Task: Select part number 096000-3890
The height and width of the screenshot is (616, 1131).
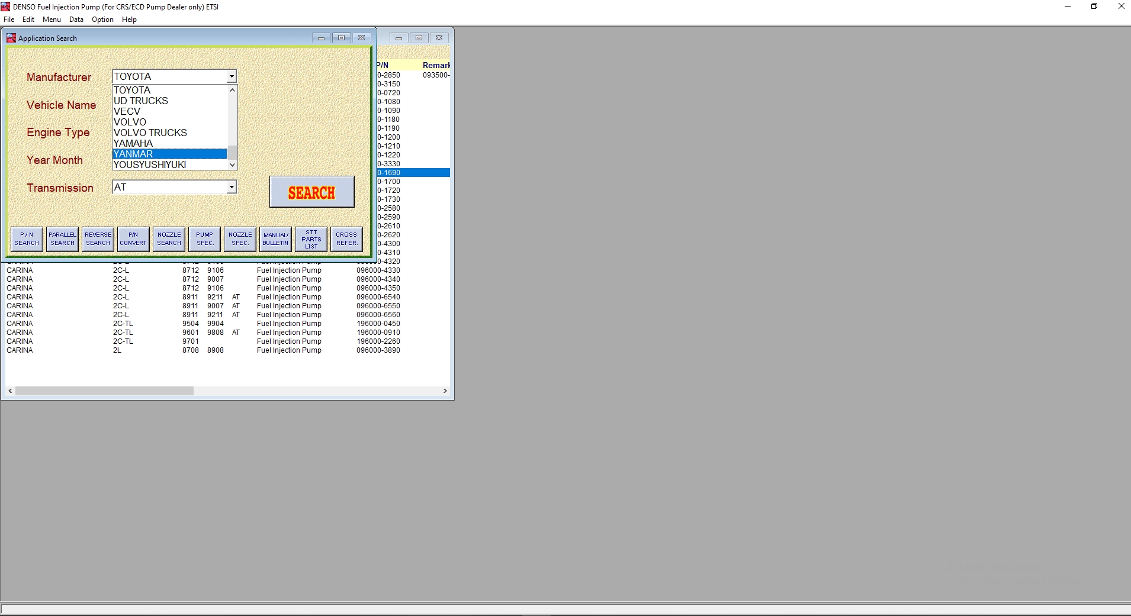Action: tap(378, 350)
